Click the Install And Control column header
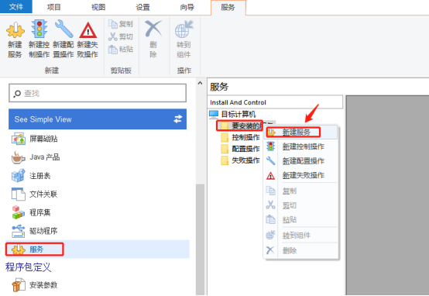Screen dimensions: 429x296 (275, 102)
